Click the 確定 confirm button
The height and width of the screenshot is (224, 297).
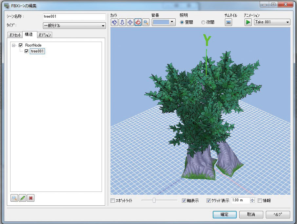click(x=225, y=214)
